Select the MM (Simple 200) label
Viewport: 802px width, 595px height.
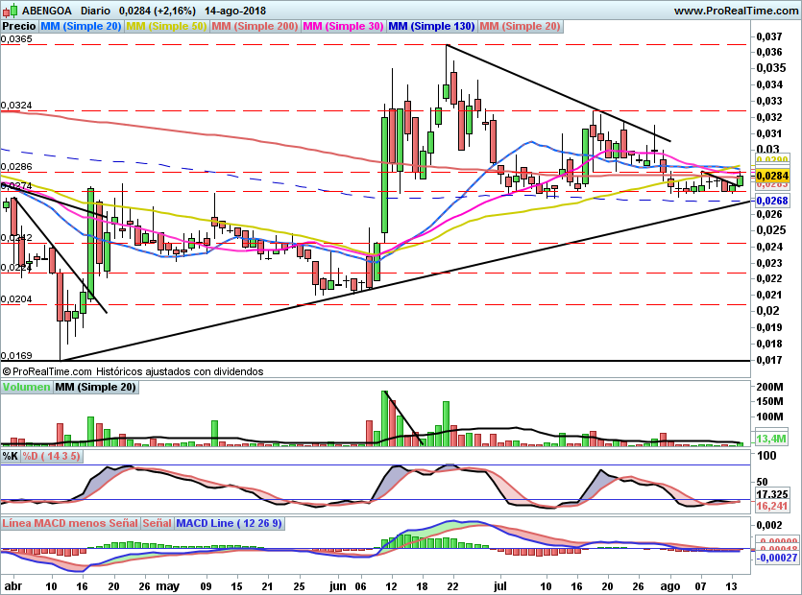255,26
